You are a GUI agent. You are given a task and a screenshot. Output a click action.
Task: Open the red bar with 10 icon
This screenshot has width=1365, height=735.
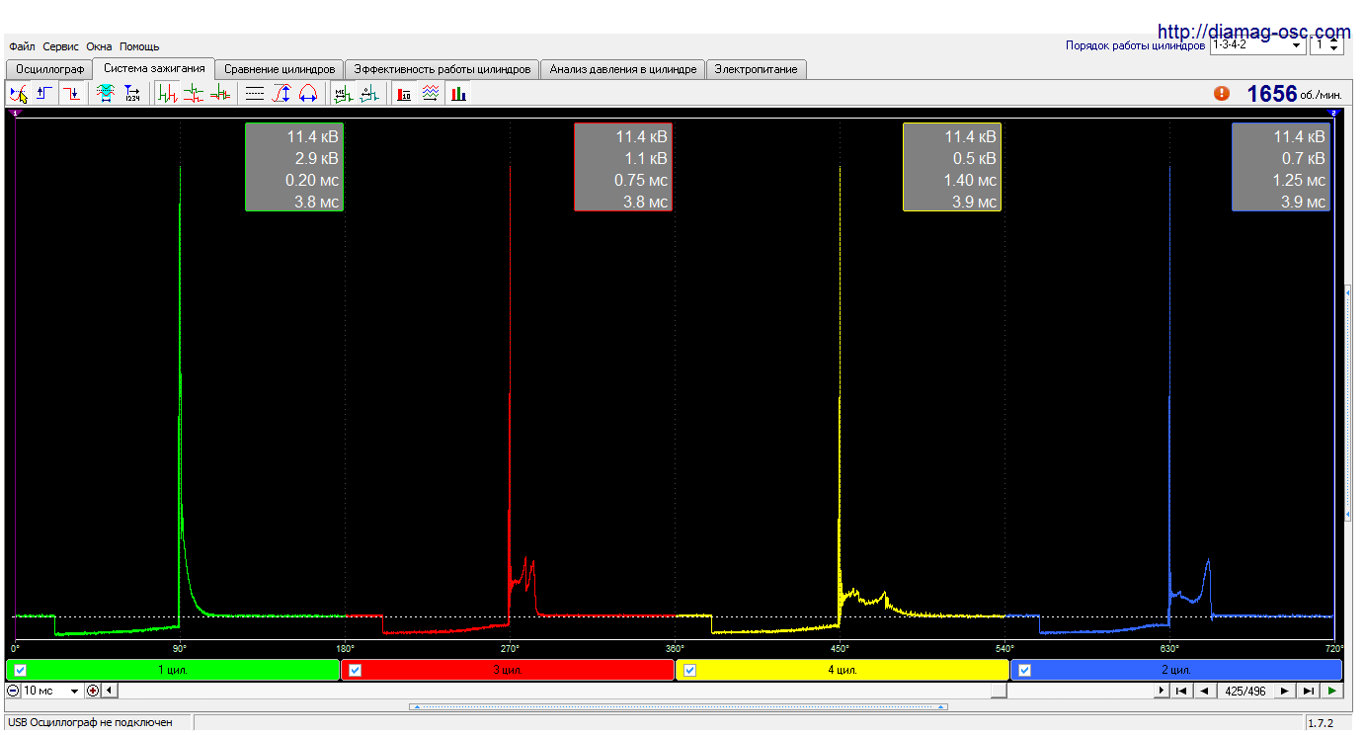tap(404, 94)
